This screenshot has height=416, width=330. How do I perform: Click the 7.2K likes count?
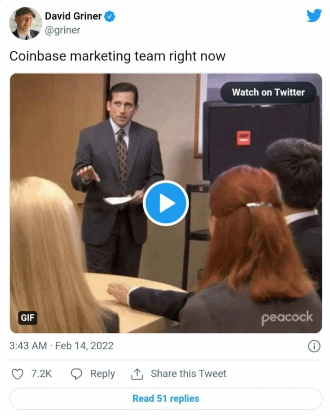[x=42, y=374]
